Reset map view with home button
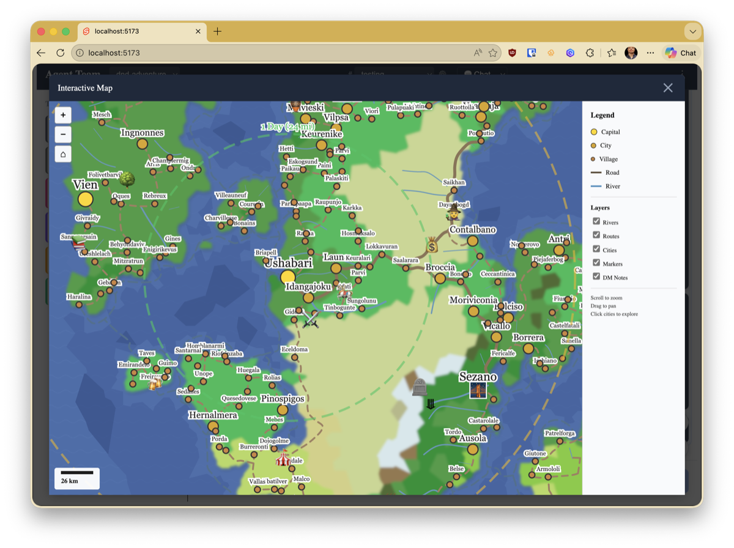734x548 pixels. 63,154
